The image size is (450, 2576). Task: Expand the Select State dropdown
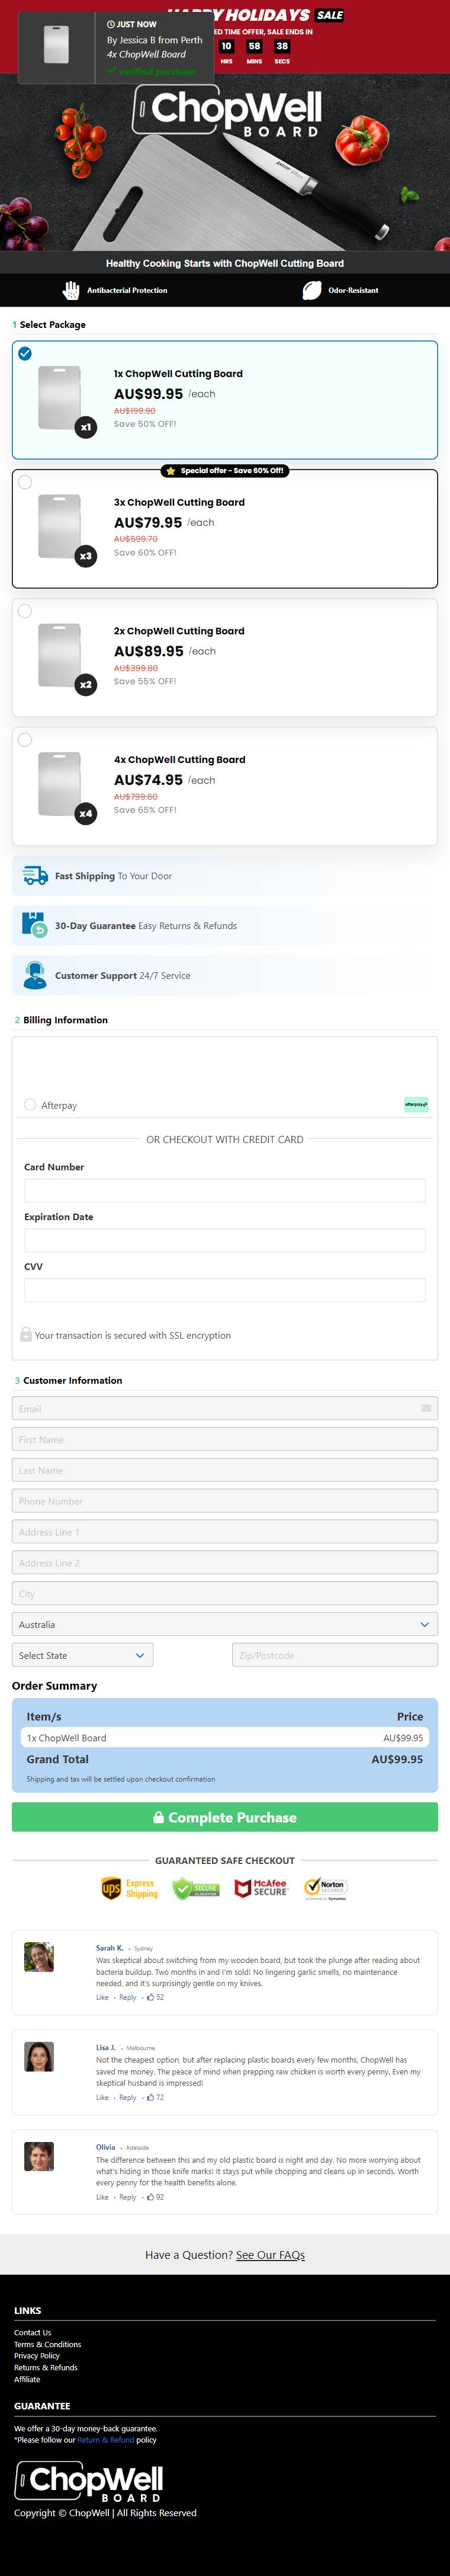(x=83, y=1656)
